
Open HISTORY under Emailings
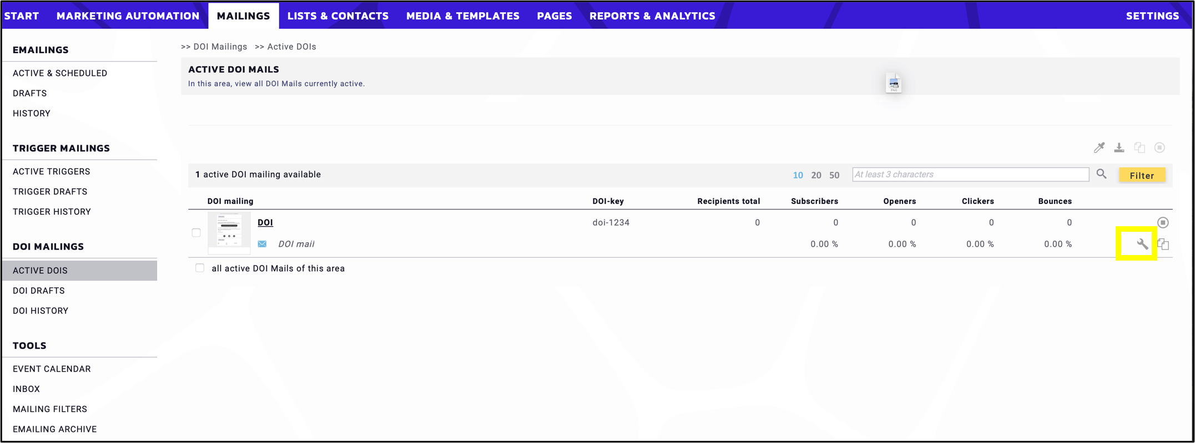(32, 113)
